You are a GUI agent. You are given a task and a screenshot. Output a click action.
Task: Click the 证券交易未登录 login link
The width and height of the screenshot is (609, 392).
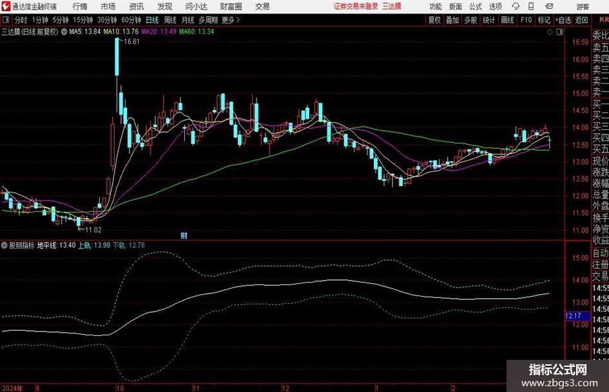tap(356, 6)
